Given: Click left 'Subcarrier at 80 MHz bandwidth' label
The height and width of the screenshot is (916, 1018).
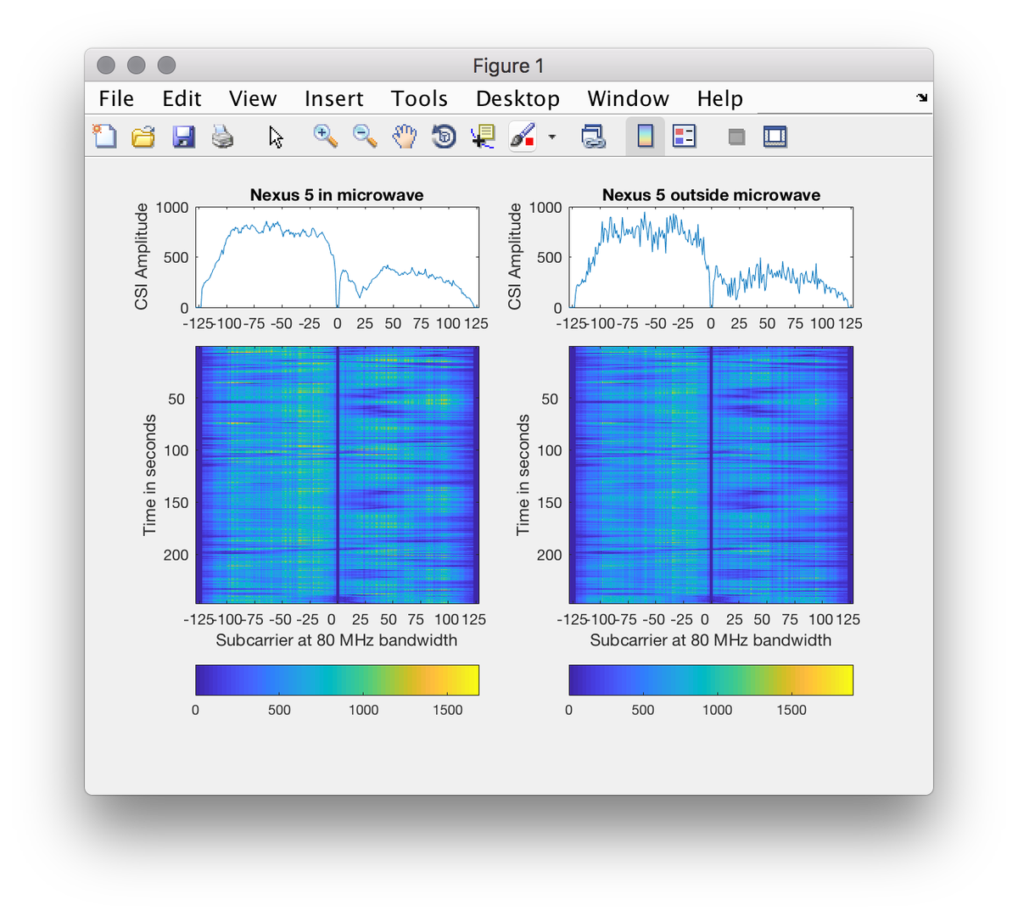Looking at the screenshot, I should [337, 640].
